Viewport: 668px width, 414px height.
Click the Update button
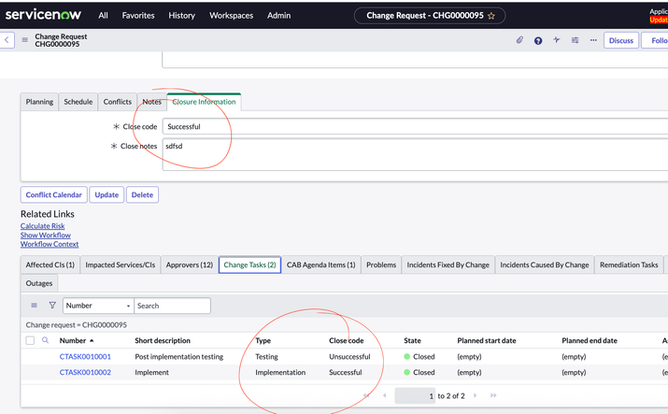point(107,194)
